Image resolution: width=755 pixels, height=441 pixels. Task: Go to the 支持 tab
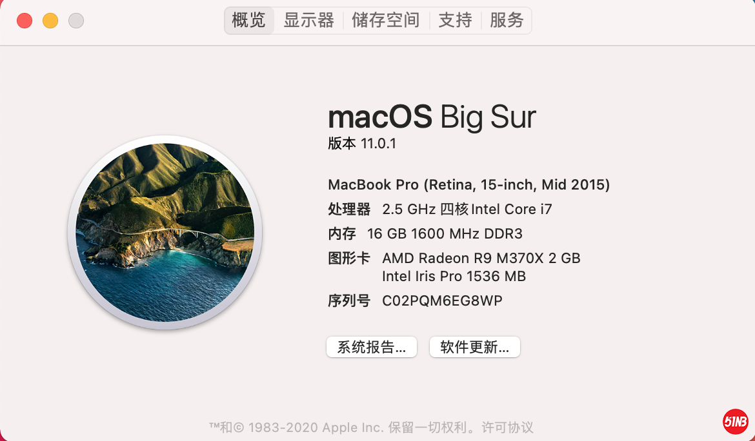tap(456, 21)
